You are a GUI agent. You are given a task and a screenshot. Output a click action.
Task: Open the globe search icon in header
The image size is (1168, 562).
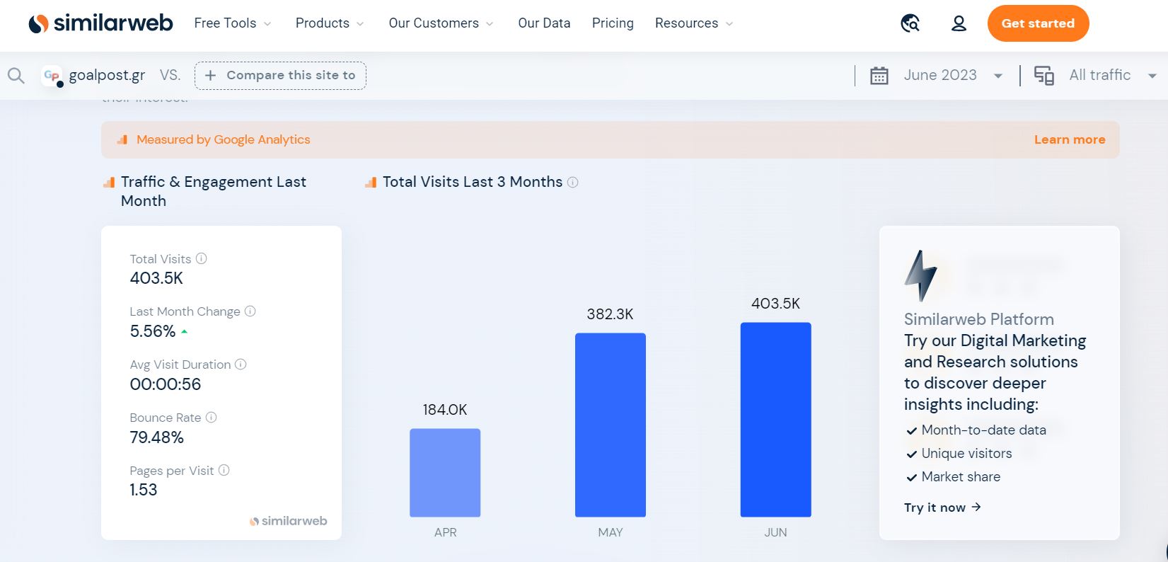910,23
